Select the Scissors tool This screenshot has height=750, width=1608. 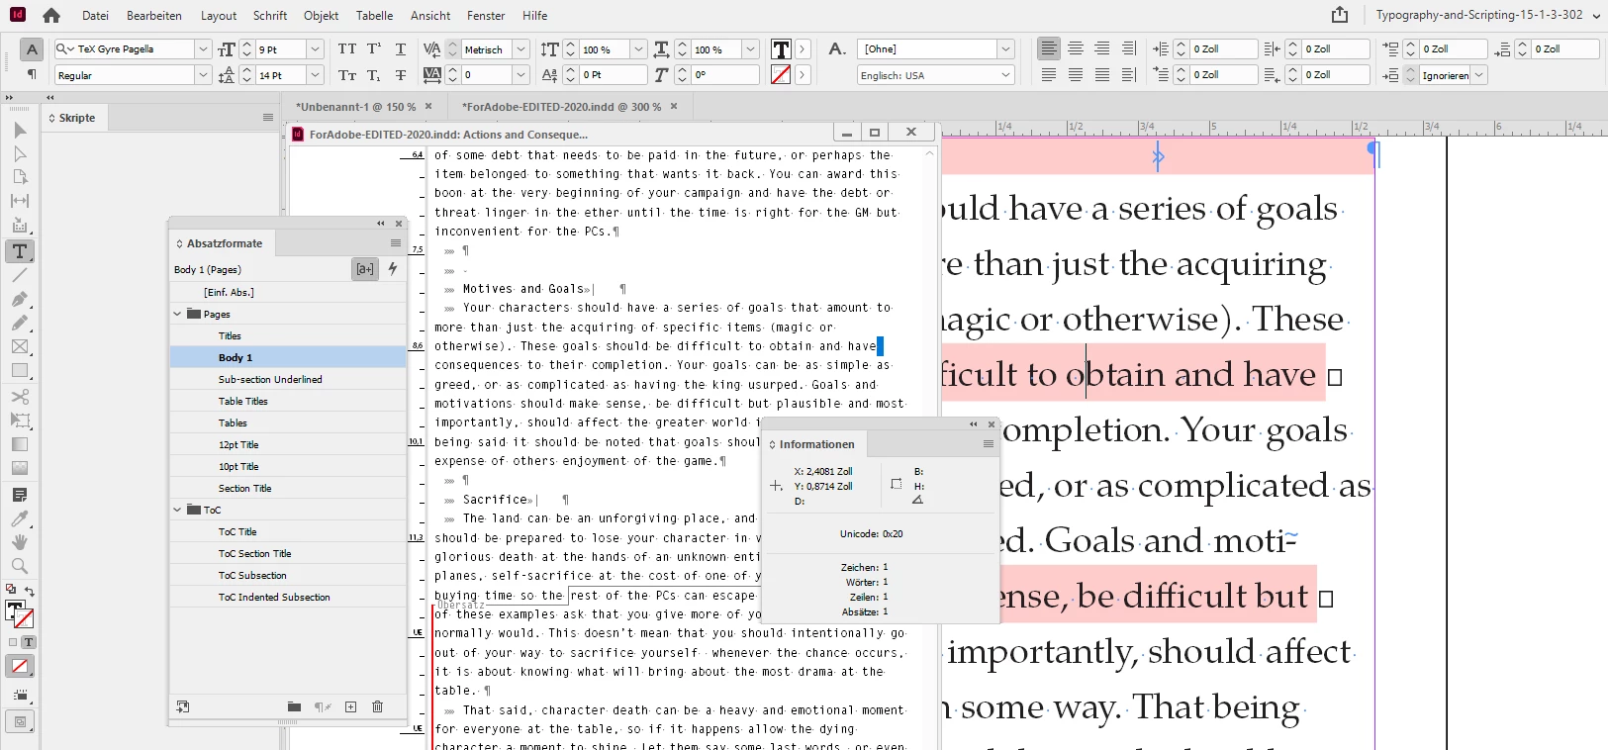[20, 397]
